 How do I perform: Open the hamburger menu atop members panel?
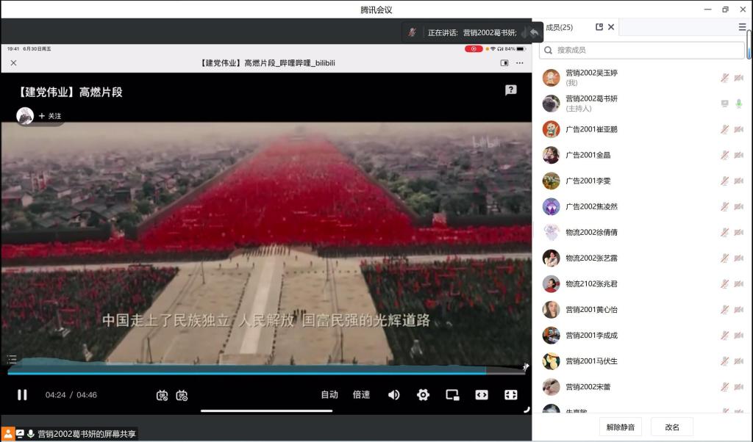(742, 27)
